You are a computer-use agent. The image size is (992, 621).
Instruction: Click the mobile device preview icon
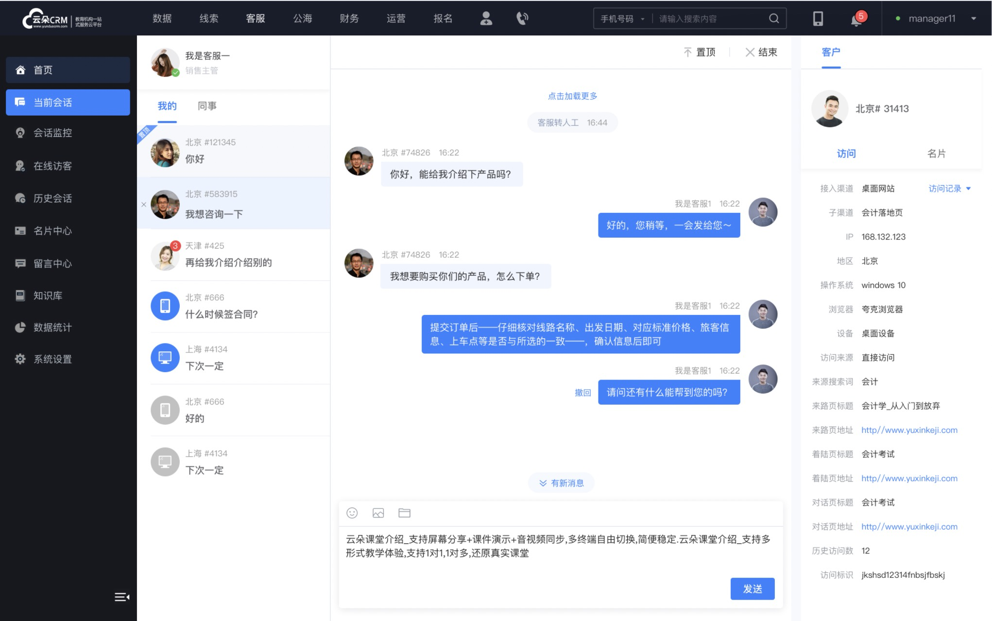(x=817, y=18)
